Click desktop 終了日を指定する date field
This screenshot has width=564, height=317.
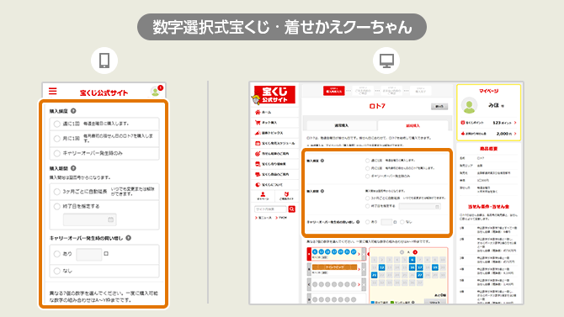(x=419, y=206)
